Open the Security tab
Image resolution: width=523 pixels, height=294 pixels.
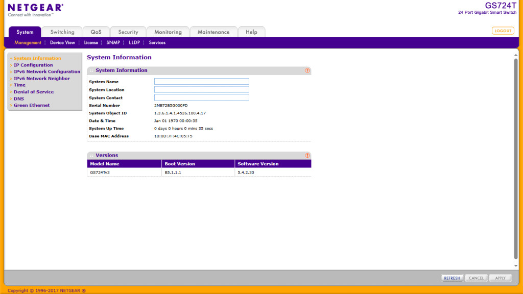coord(128,32)
